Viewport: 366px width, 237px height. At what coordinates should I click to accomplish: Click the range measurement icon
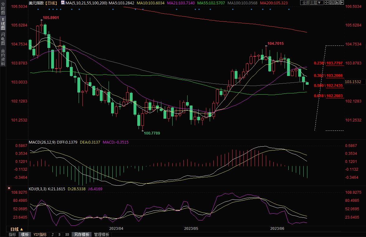pos(332,2)
